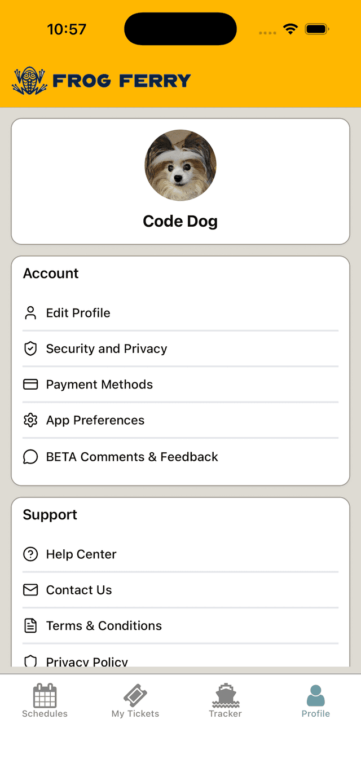
Task: Tap the Security and Privacy shield icon
Action: [30, 348]
